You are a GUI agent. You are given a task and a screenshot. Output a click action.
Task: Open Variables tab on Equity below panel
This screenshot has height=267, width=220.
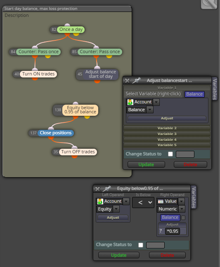click(x=194, y=197)
